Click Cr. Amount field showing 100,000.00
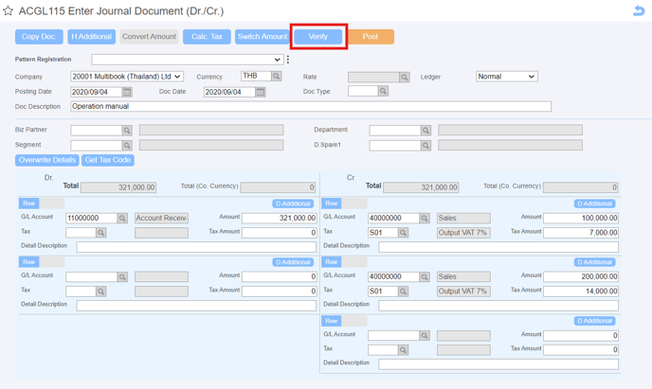652x389 pixels. [x=581, y=218]
